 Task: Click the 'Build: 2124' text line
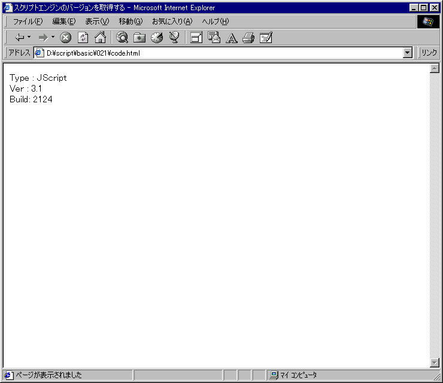(x=31, y=99)
